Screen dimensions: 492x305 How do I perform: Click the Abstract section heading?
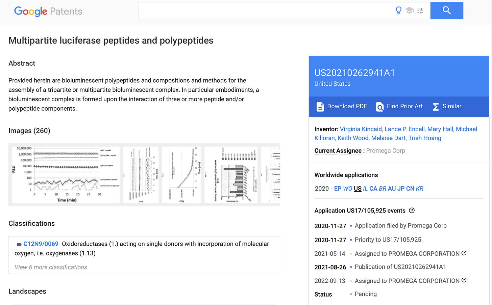(22, 63)
